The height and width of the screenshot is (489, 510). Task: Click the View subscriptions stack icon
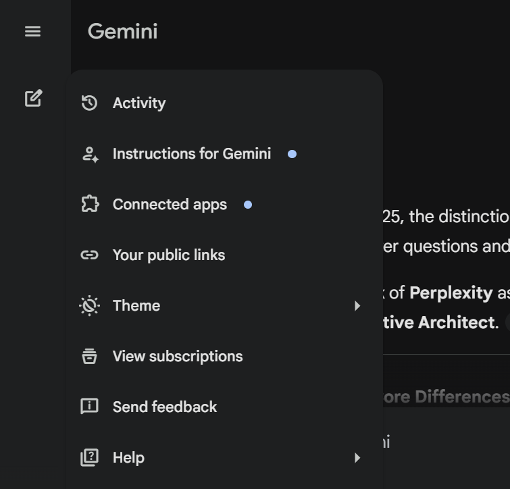coord(89,356)
